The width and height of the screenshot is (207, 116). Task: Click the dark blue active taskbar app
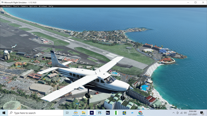coord(92,113)
